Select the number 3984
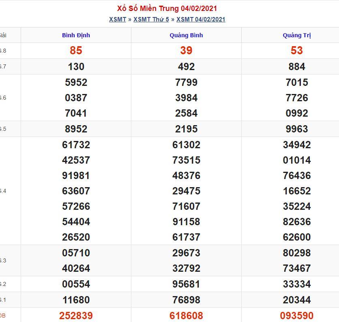 186,98
